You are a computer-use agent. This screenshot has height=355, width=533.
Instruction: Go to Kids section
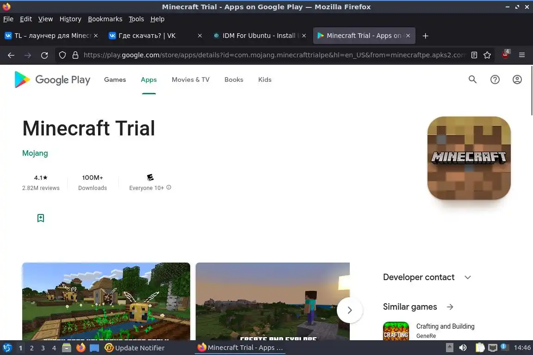(x=265, y=80)
